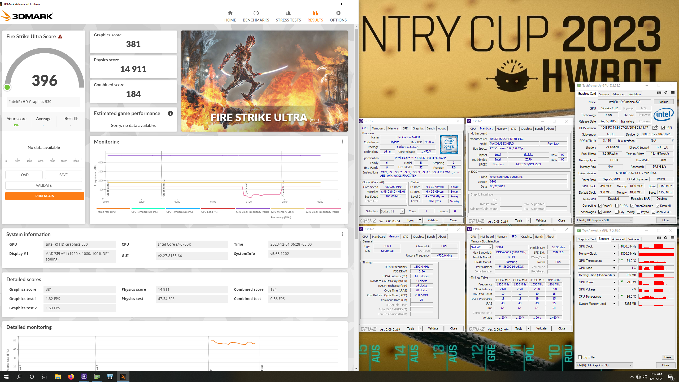Open the 3DMark Home page
This screenshot has width=679, height=382.
230,16
